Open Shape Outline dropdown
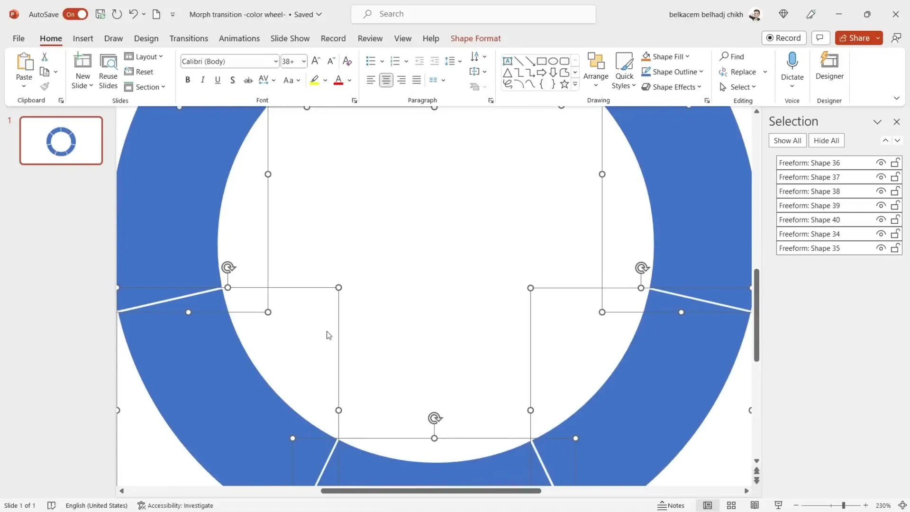This screenshot has height=512, width=910. [701, 72]
